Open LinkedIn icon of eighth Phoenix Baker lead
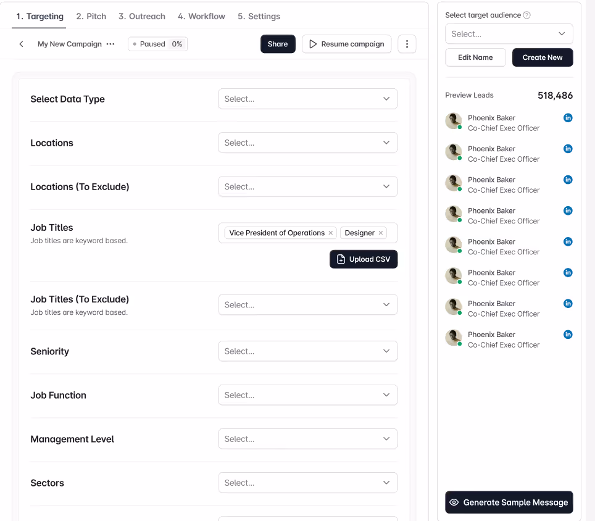 pyautogui.click(x=568, y=335)
